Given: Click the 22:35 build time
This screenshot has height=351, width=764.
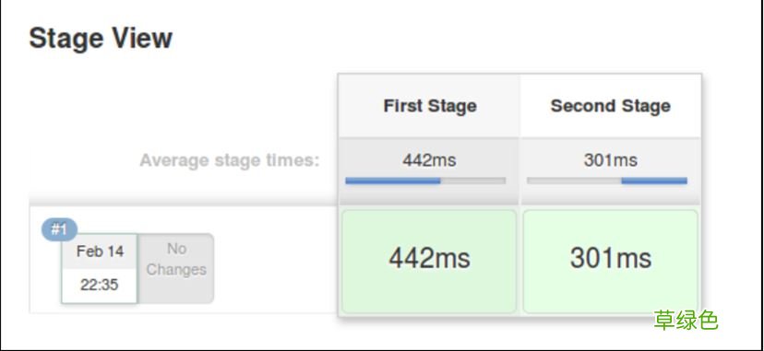Looking at the screenshot, I should [100, 285].
